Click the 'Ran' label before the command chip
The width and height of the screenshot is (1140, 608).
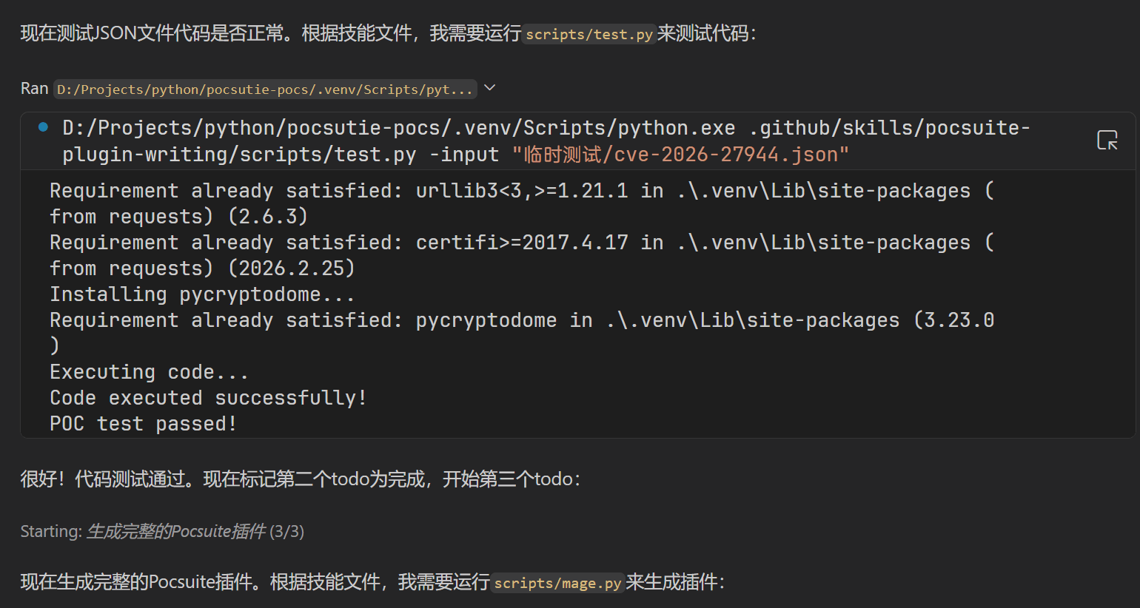[33, 88]
